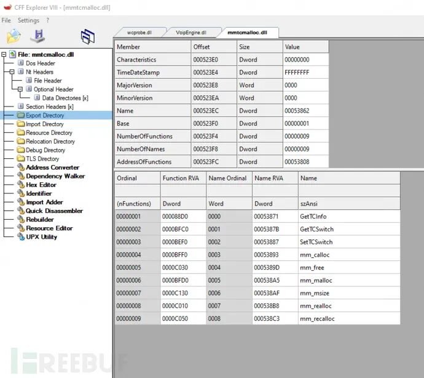The height and width of the screenshot is (378, 424).
Task: Collapse the File: mmtcmalloc.dll root node
Action: [4, 54]
